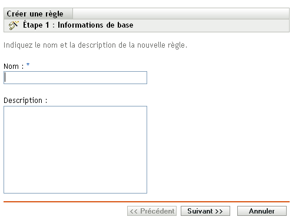Click the blue required asterisk next to Nom
Viewport: 302px width, 220px height.
28,65
